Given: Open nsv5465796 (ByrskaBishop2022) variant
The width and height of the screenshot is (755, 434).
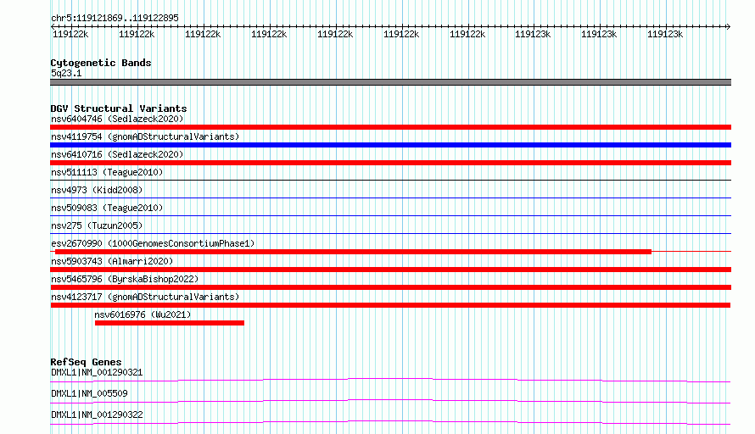Looking at the screenshot, I should click(125, 279).
